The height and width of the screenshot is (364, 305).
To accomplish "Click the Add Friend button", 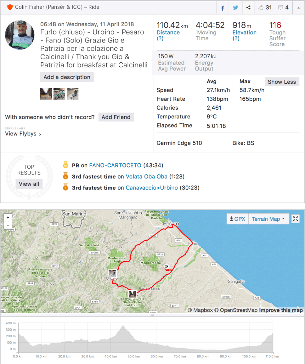I will 116,117.
